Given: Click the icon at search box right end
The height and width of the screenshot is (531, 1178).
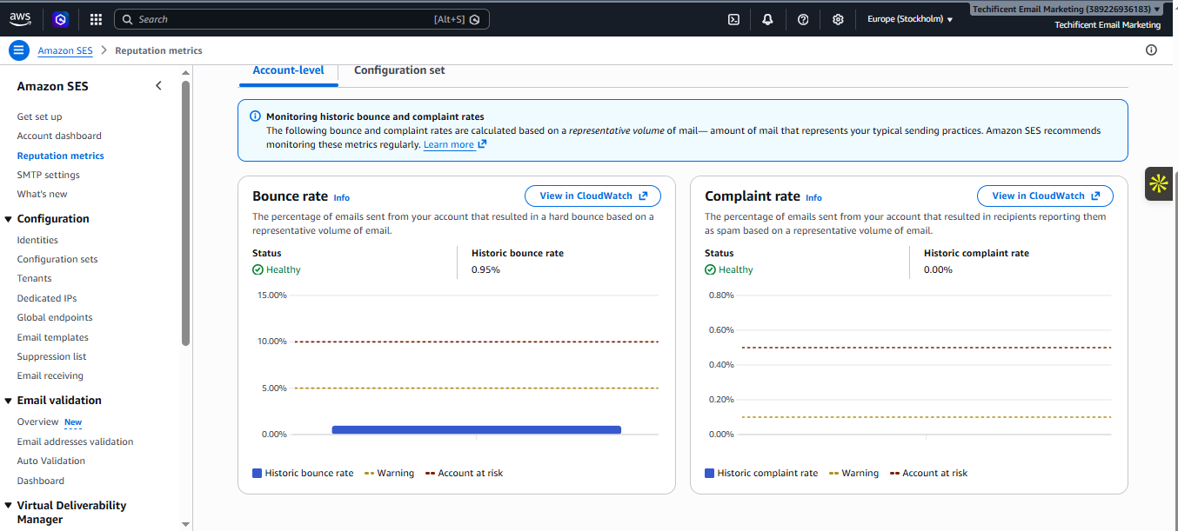Looking at the screenshot, I should (x=475, y=19).
